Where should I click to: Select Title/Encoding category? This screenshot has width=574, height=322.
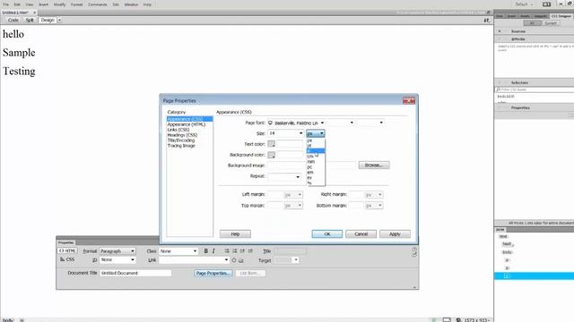coord(181,140)
